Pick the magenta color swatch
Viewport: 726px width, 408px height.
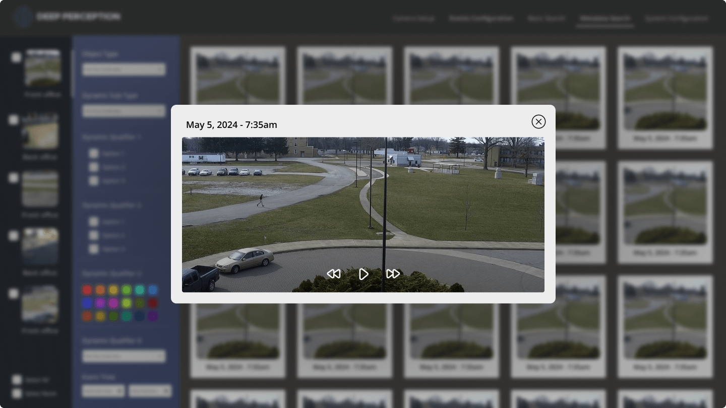click(113, 303)
